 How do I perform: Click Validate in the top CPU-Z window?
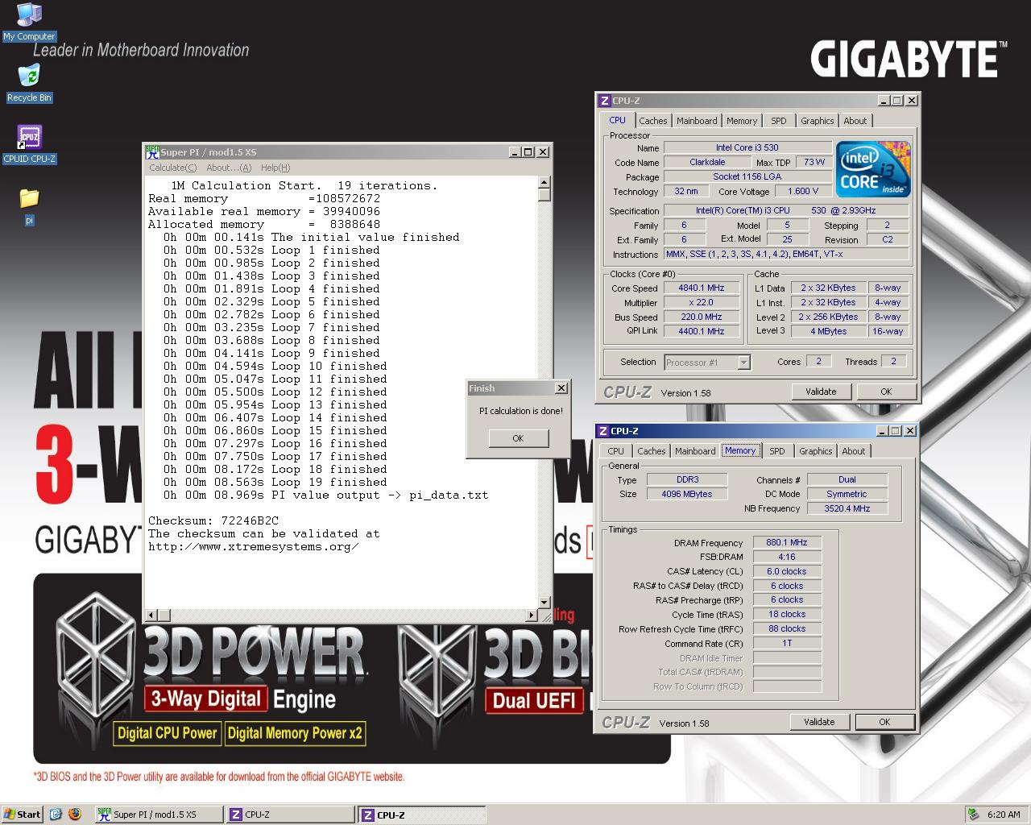820,392
